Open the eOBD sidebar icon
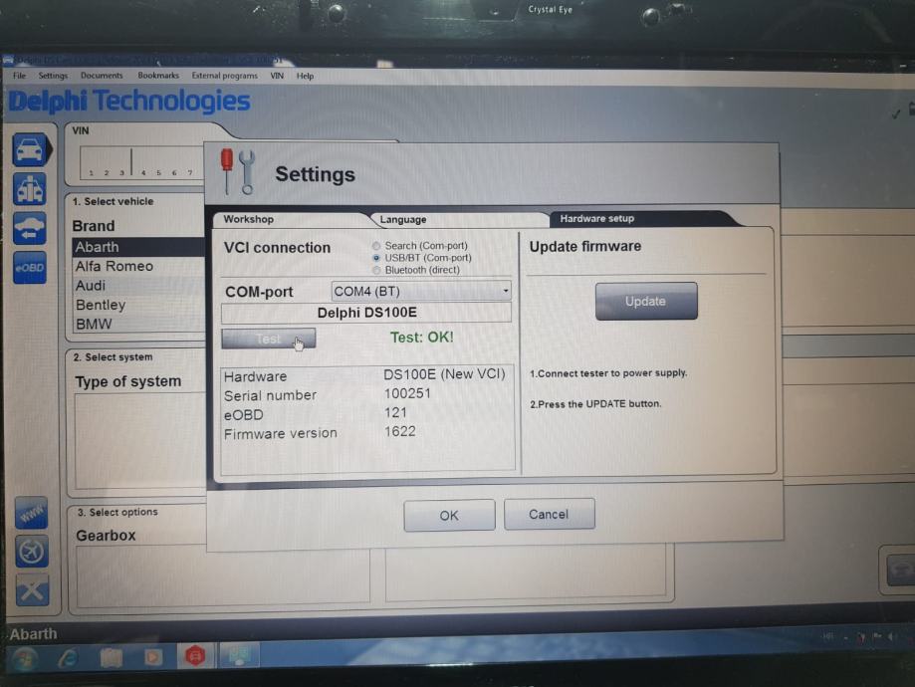915x687 pixels. [30, 268]
